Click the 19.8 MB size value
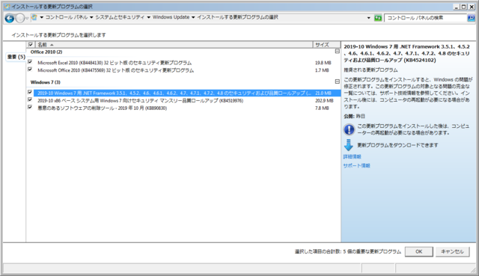 click(323, 63)
